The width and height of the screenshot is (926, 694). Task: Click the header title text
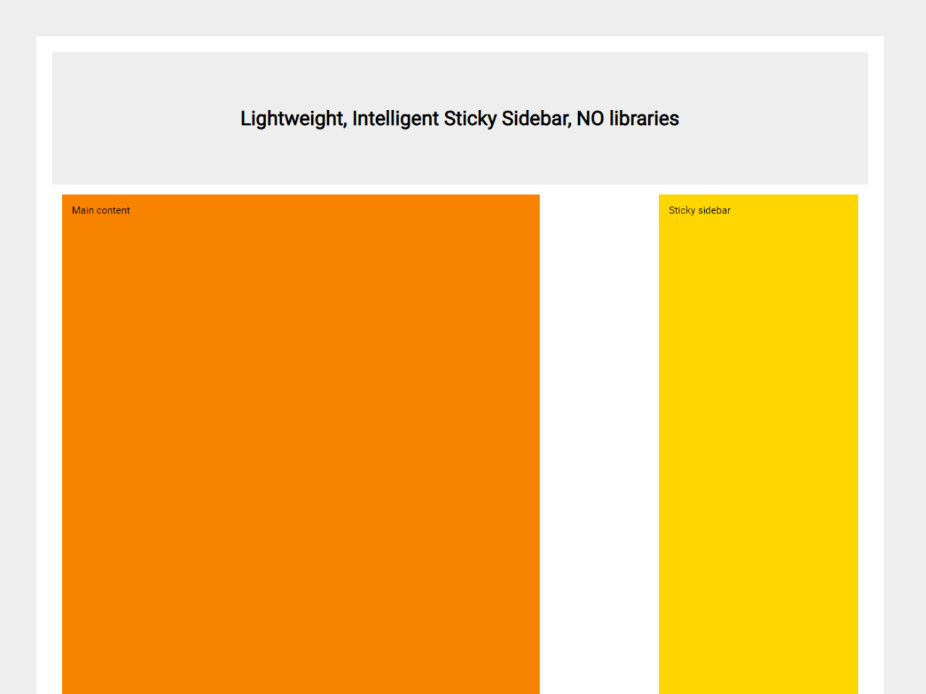point(459,118)
